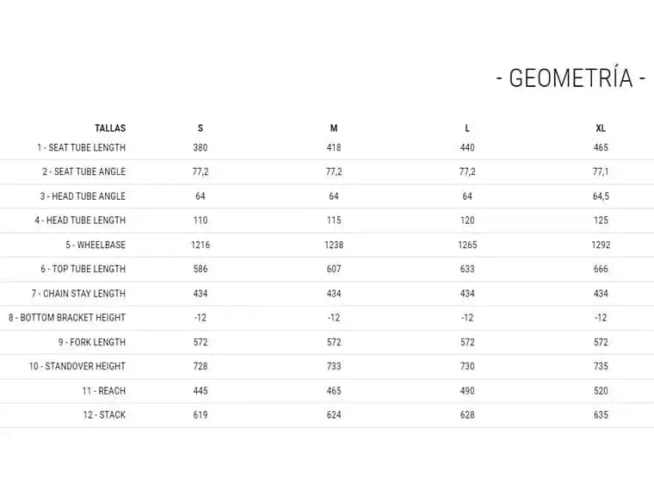The image size is (654, 491).
Task: Select the TALLAS column header
Action: click(110, 128)
